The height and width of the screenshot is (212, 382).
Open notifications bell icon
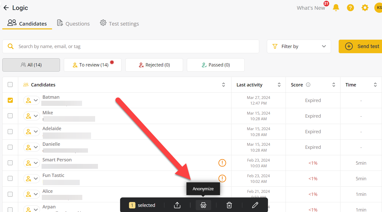[336, 8]
